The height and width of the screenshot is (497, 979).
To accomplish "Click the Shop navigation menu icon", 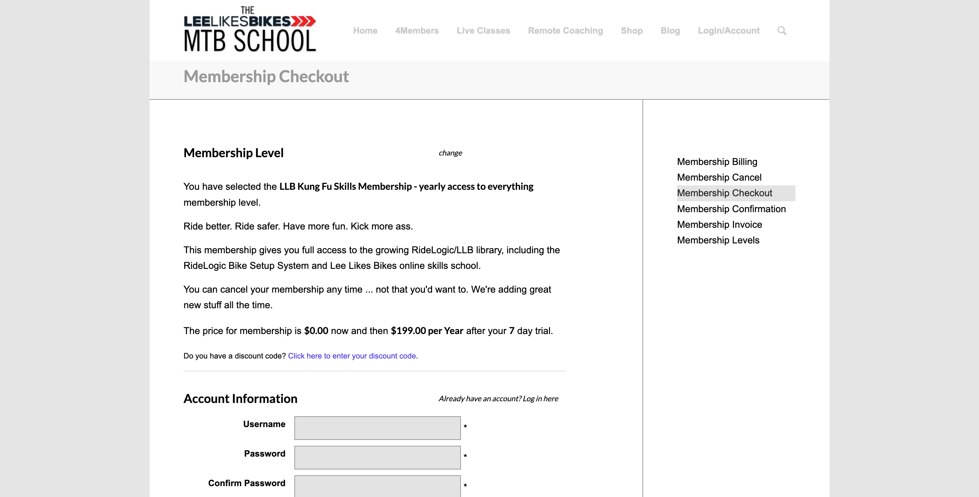I will click(x=631, y=31).
